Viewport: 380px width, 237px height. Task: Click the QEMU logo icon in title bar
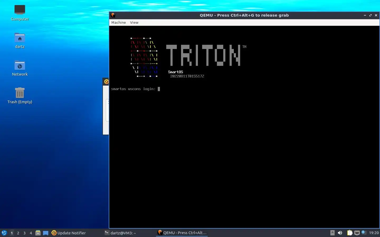coord(113,15)
